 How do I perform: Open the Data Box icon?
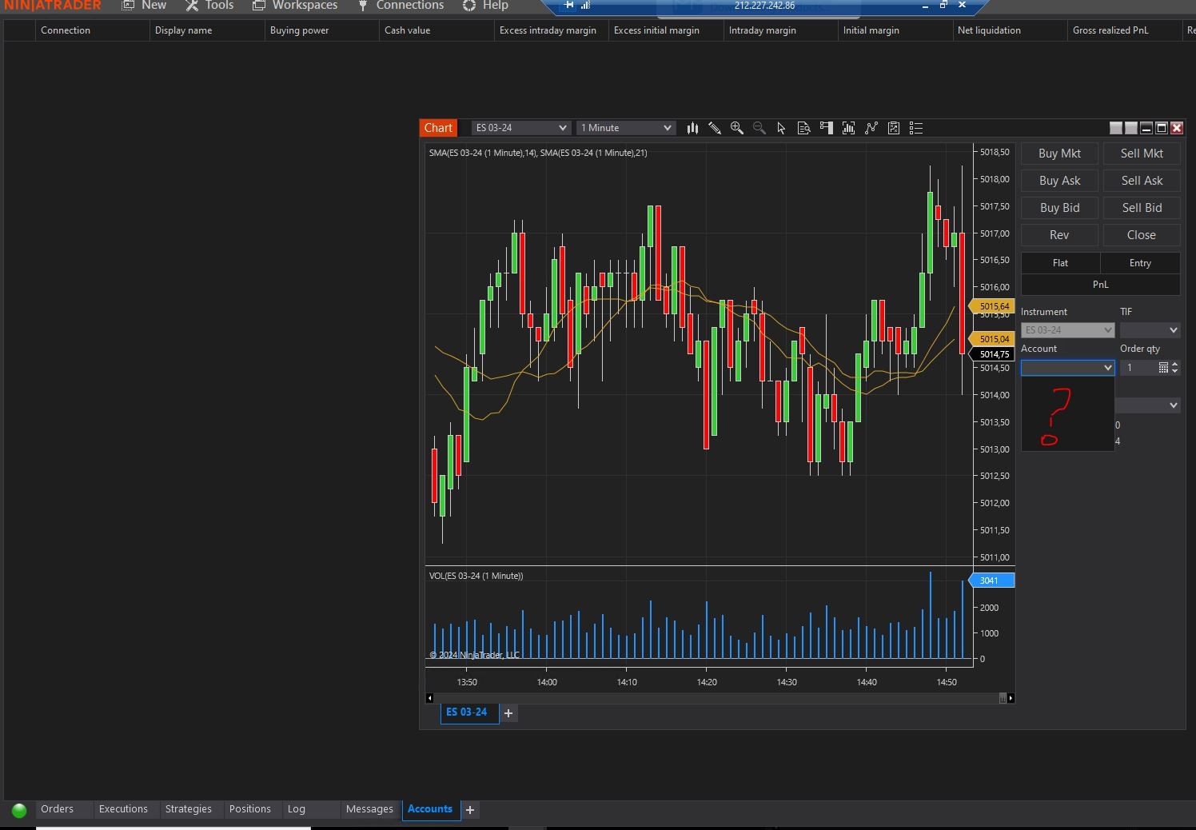[x=804, y=128]
